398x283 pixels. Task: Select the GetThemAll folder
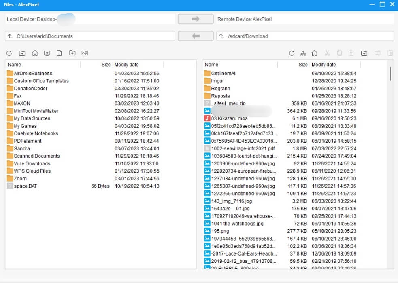(221, 74)
